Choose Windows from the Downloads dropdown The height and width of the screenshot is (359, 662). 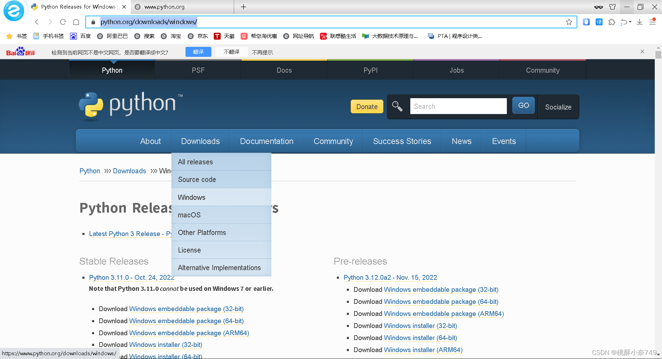[221, 197]
